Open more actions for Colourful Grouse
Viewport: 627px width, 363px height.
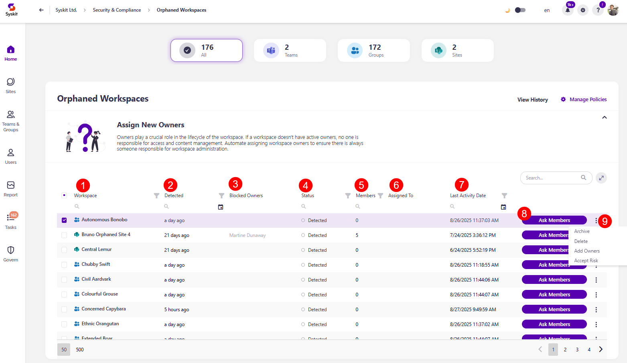[596, 295]
